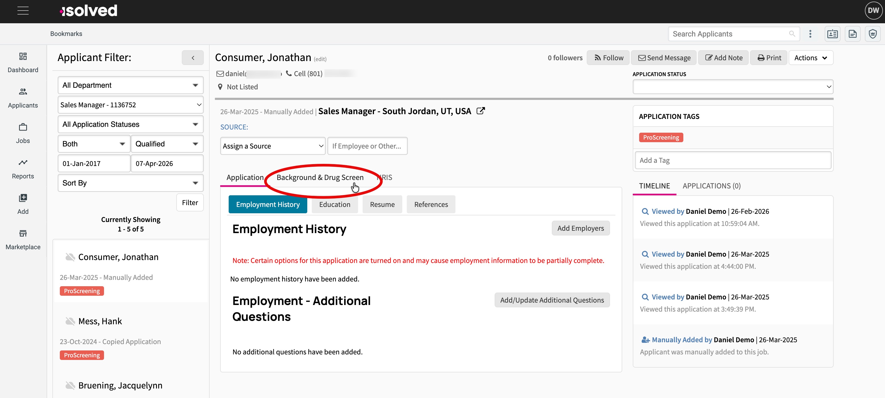Click the Send Message button

[664, 58]
